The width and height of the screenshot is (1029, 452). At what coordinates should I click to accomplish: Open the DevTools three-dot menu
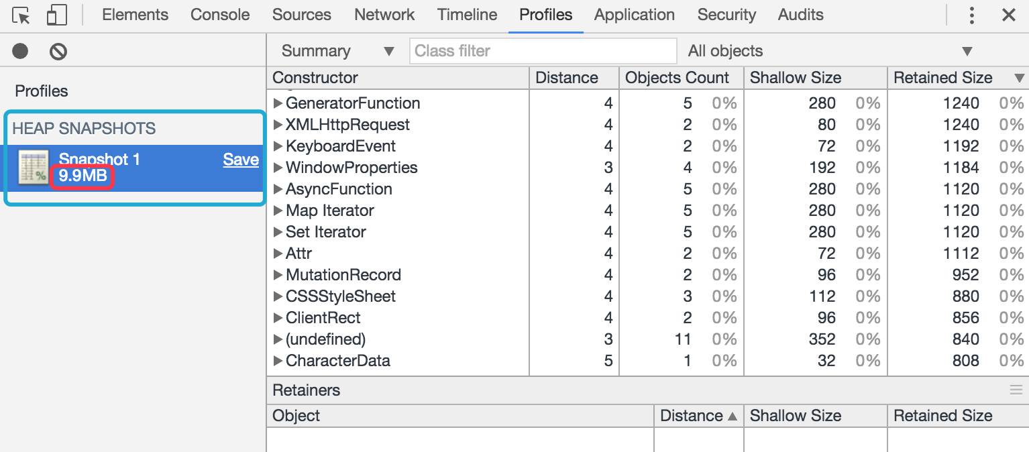971,15
